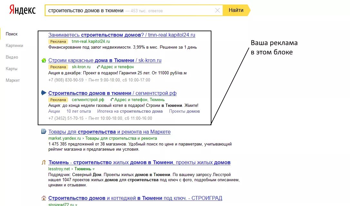Open the Маркет tab
Image resolution: width=350 pixels, height=206 pixels.
pyautogui.click(x=13, y=80)
